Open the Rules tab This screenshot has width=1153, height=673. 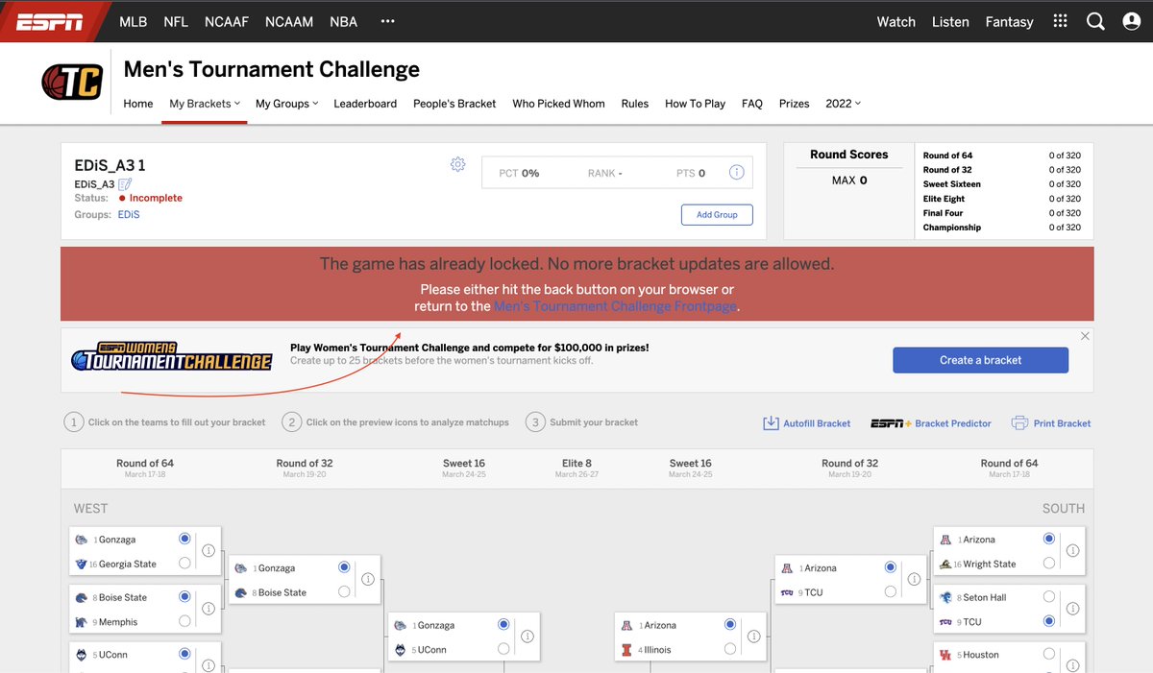tap(635, 104)
